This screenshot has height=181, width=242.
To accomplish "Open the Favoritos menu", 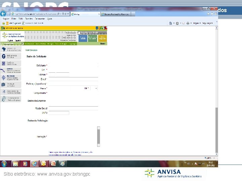I will 29,19.
